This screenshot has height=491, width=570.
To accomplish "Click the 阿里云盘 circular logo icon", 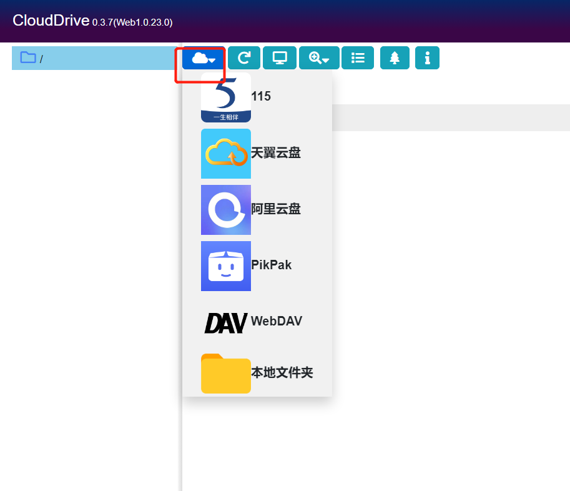I will click(226, 210).
